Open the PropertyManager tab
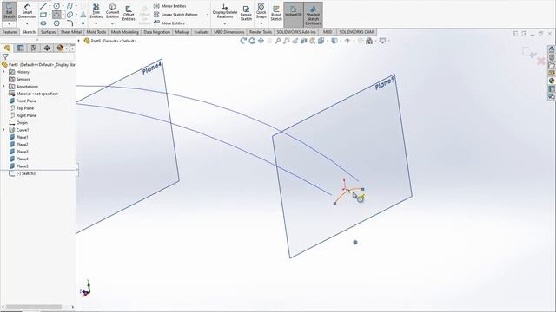Screen dimensions: 556x312 pyautogui.click(x=21, y=48)
